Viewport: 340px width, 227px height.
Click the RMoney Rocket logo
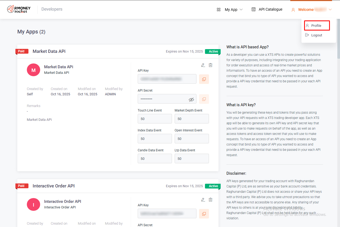[19, 9]
